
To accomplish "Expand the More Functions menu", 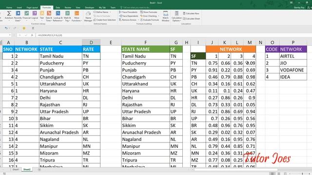I will [x=77, y=16].
